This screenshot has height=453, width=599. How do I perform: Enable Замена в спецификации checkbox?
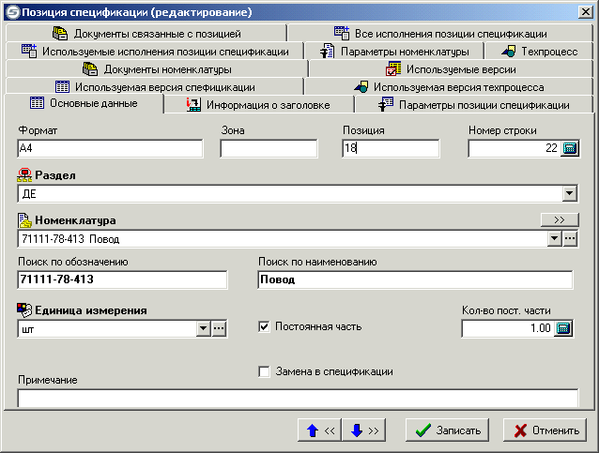click(x=264, y=371)
